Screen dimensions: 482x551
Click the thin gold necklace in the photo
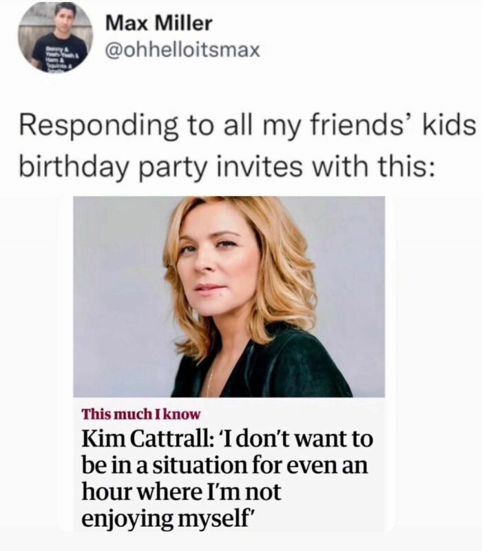[x=210, y=382]
